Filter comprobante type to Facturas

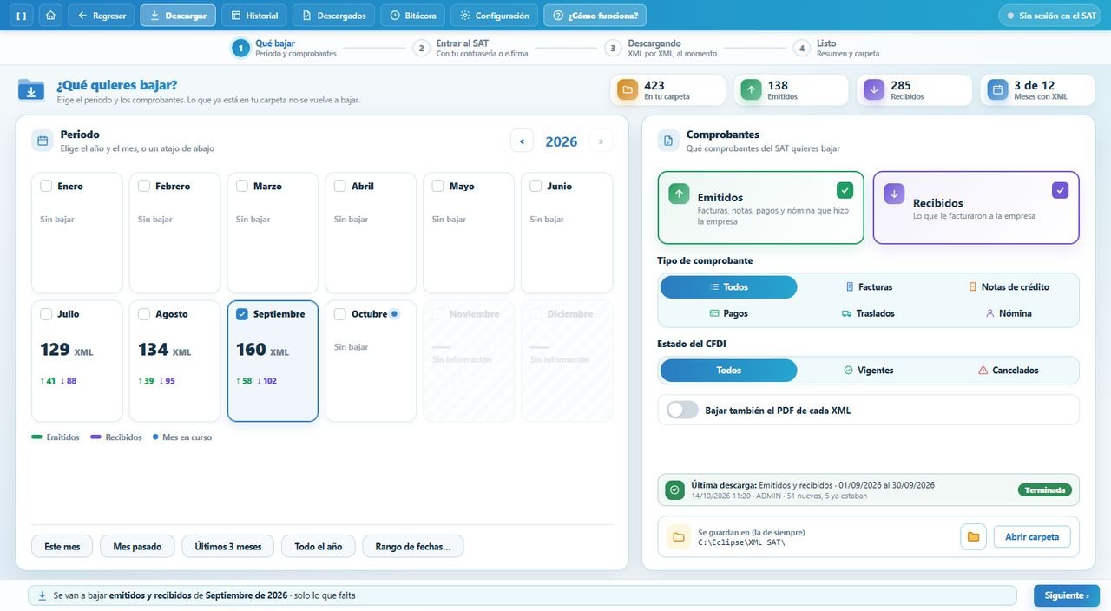click(869, 287)
